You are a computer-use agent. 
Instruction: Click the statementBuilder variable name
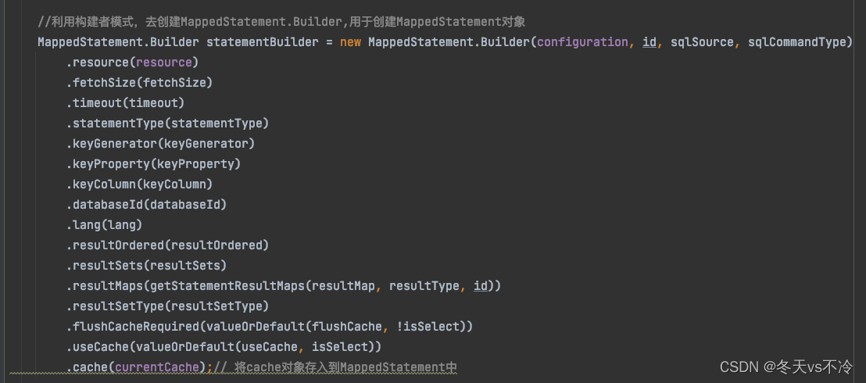click(x=263, y=42)
